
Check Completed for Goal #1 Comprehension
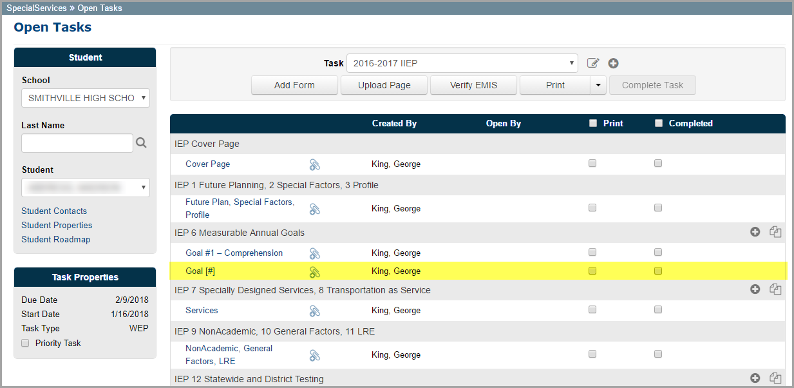click(658, 252)
